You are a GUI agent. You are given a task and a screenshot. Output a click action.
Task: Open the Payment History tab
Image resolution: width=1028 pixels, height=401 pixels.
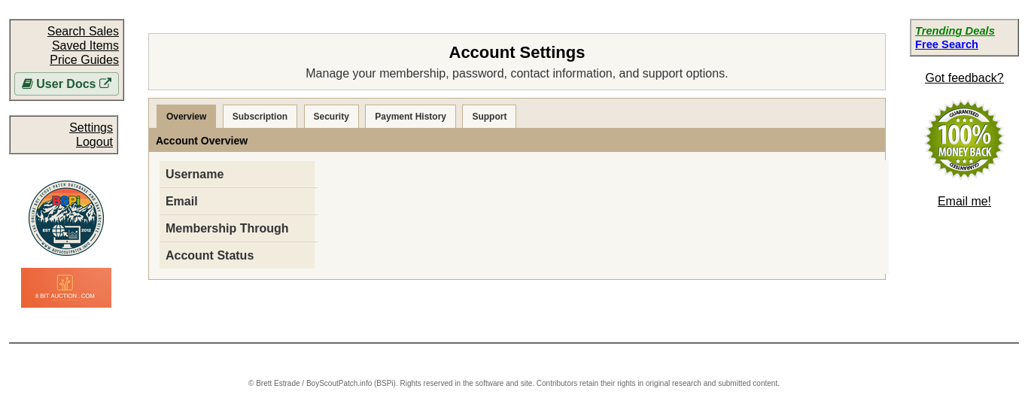[x=410, y=117]
